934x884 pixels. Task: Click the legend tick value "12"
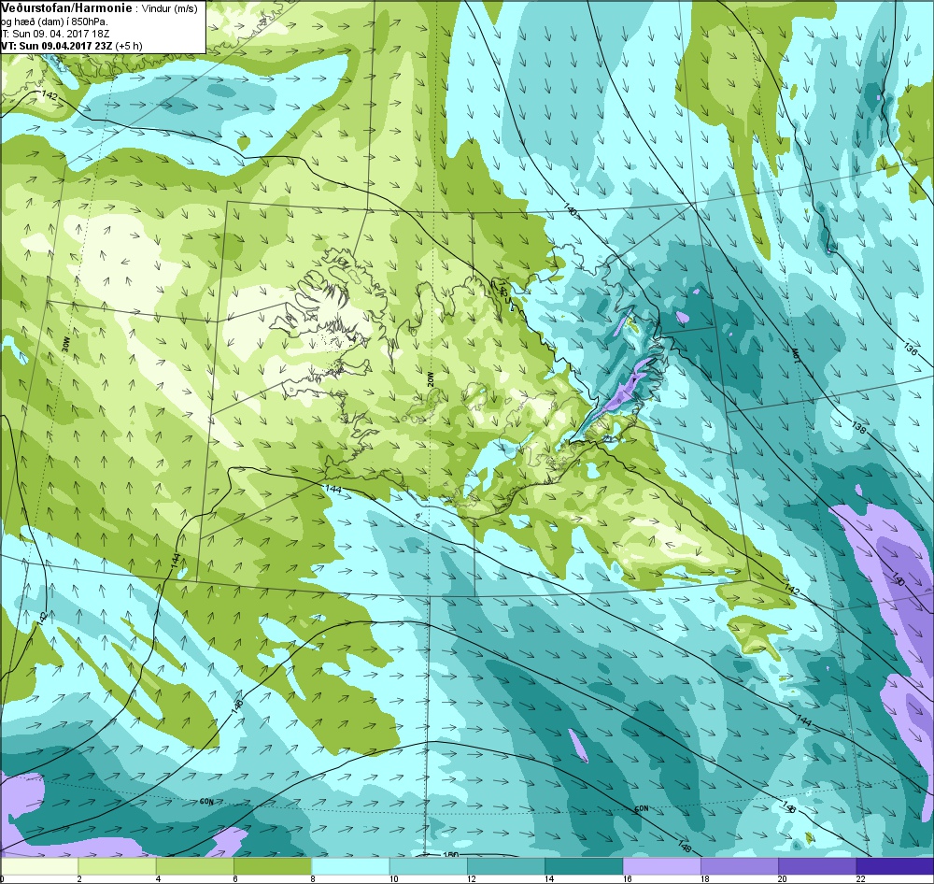[x=471, y=878]
